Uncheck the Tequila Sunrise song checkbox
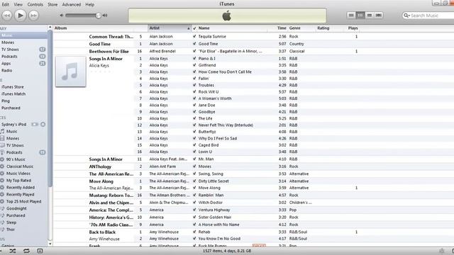Image resolution: width=454 pixels, height=255 pixels. [x=194, y=36]
